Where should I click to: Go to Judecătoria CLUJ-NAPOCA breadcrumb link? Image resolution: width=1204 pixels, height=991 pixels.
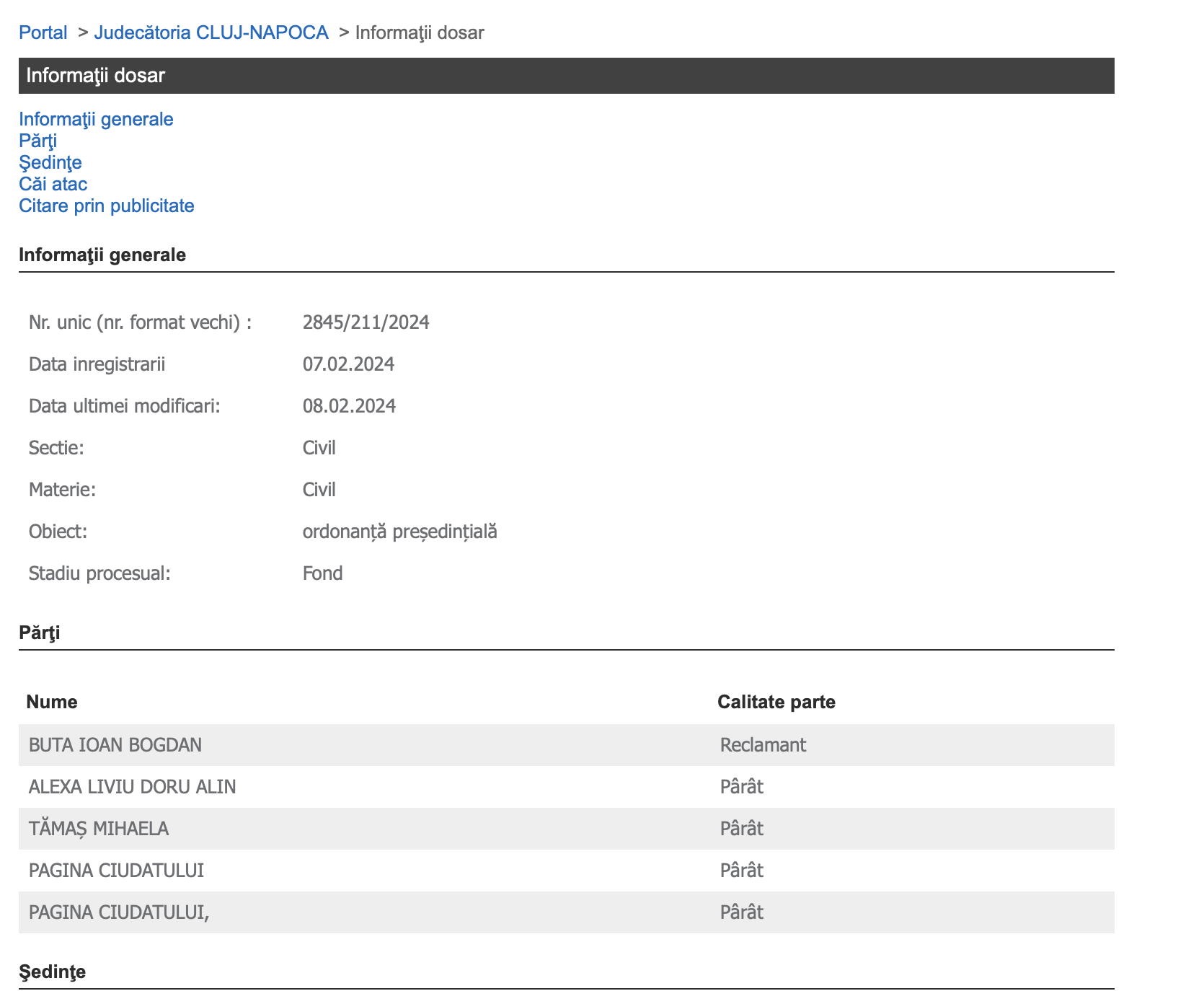(211, 32)
